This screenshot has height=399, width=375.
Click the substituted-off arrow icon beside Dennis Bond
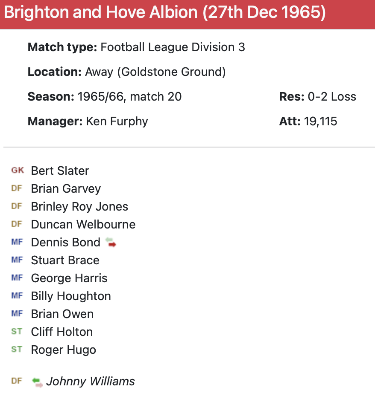[x=111, y=243]
